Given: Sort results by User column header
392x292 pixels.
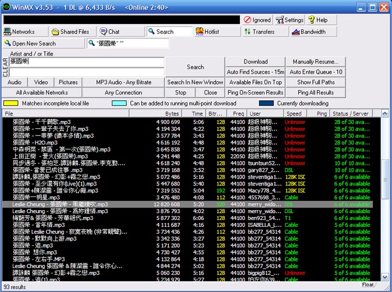Looking at the screenshot, I should pos(266,113).
